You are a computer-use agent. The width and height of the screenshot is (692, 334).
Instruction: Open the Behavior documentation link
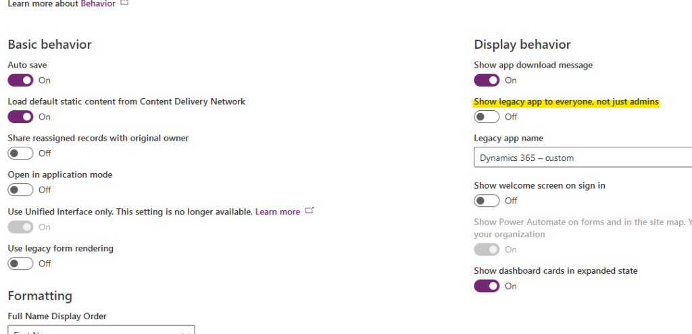pos(98,3)
